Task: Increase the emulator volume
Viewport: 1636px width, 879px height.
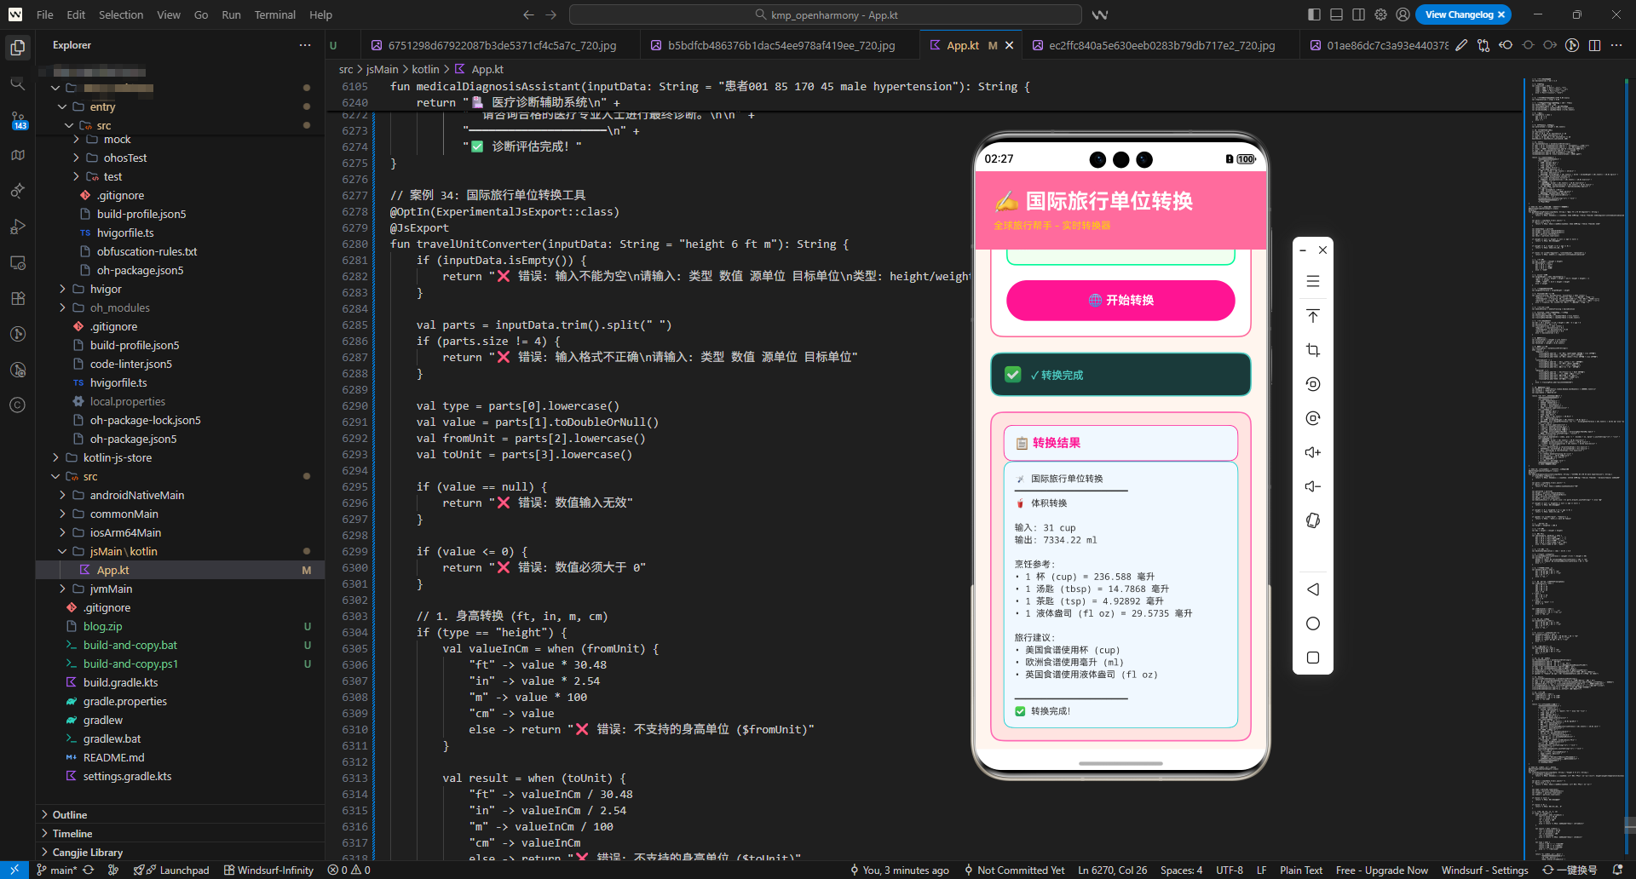Action: coord(1312,451)
